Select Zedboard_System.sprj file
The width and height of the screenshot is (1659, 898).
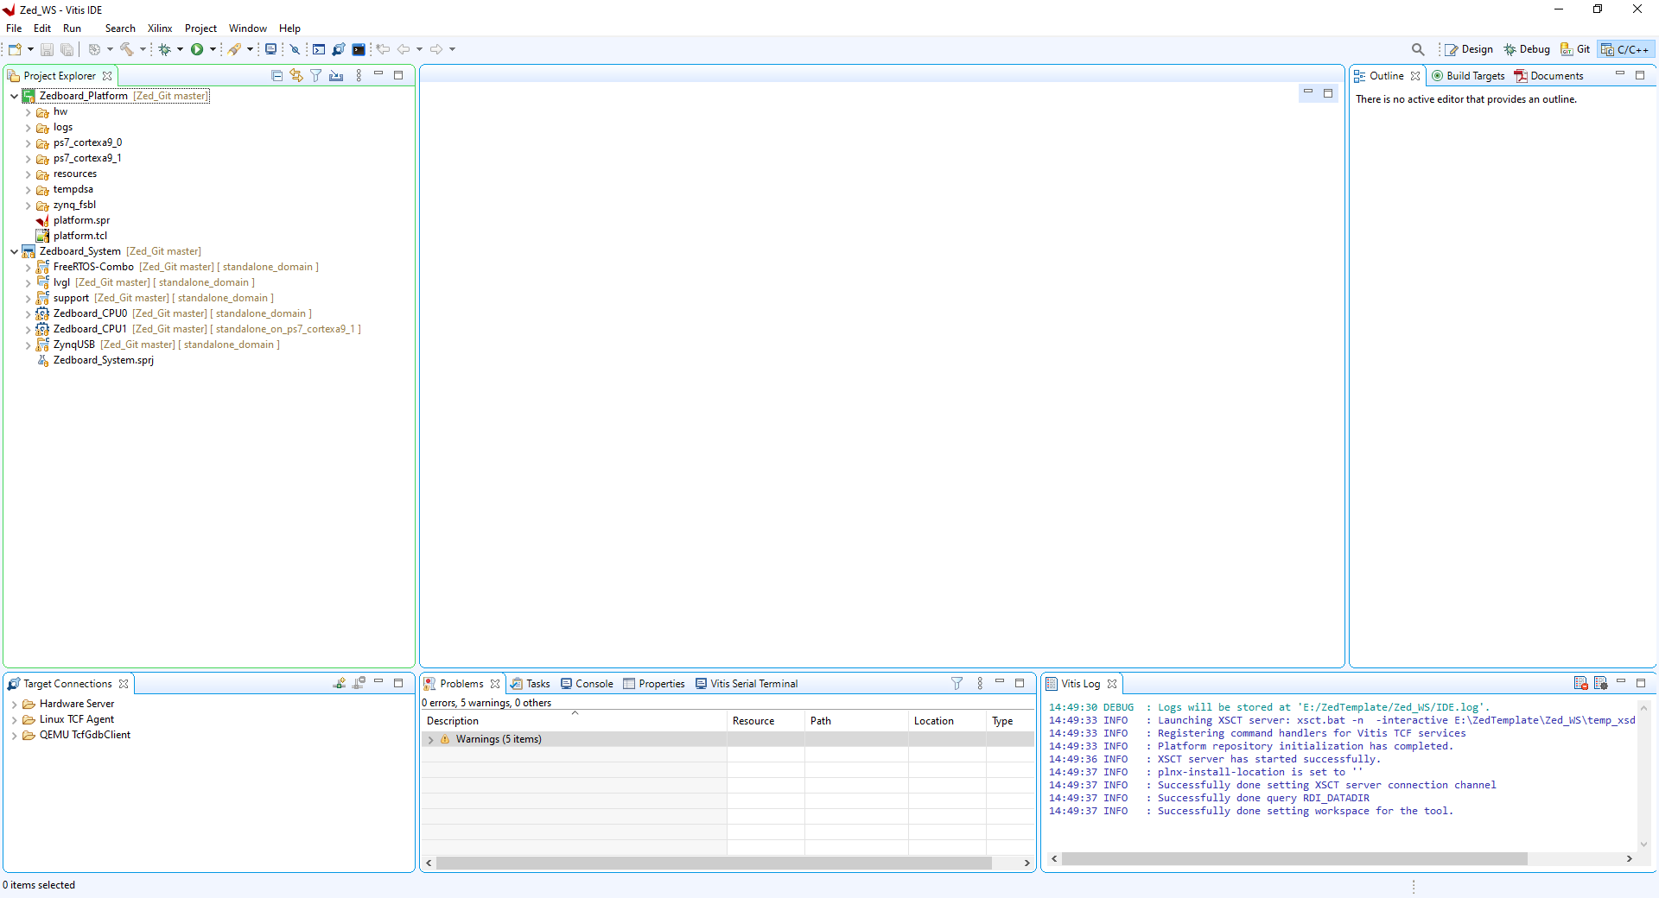click(x=103, y=360)
